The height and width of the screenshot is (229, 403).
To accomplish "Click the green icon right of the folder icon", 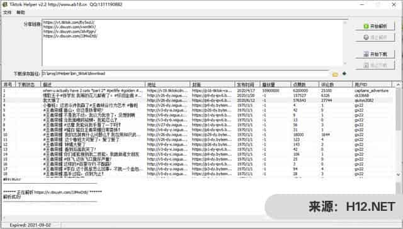I will point(344,74).
